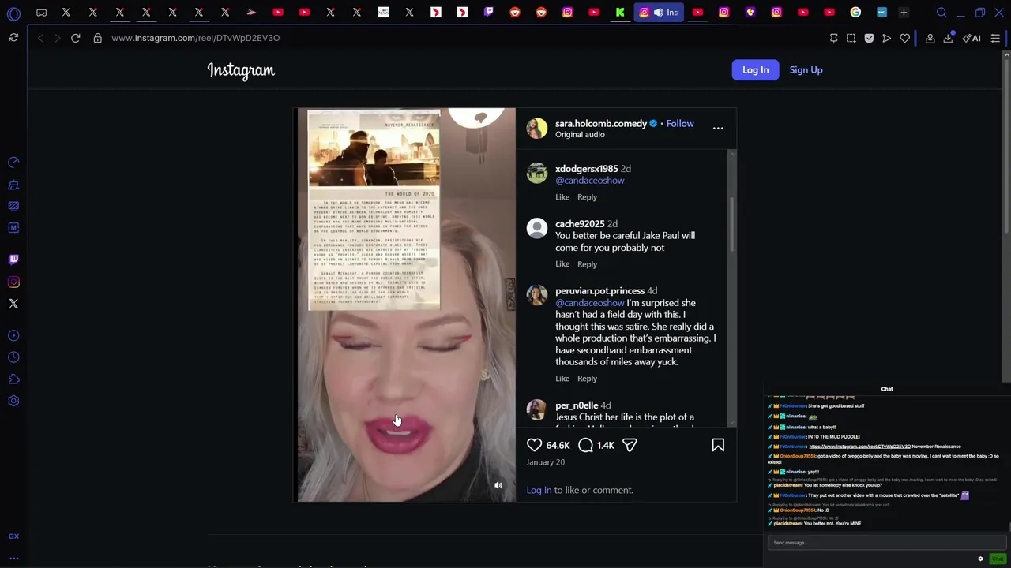
Task: Reload the Instagram page
Action: tap(76, 38)
